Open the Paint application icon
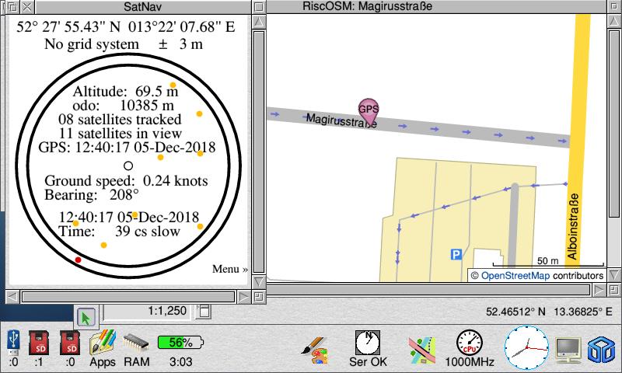This screenshot has width=622, height=373. 316,344
